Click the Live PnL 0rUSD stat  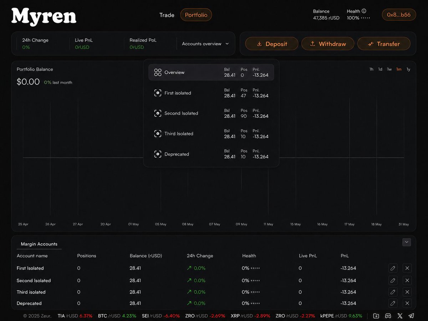(x=84, y=44)
